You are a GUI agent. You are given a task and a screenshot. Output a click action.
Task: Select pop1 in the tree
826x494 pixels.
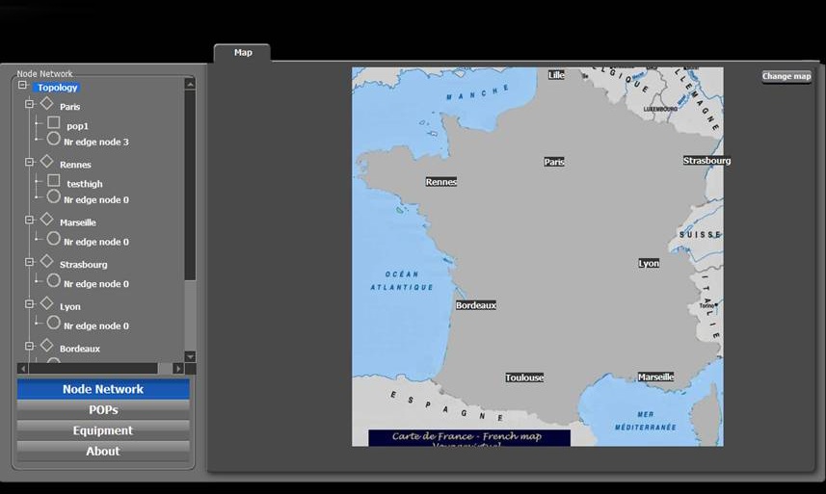coord(77,126)
